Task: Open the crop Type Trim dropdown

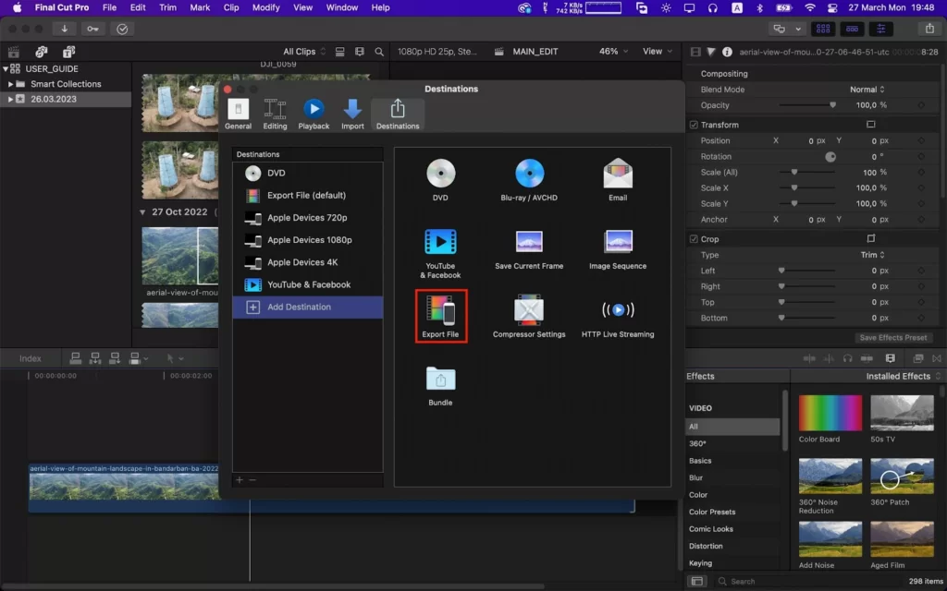Action: [873, 255]
